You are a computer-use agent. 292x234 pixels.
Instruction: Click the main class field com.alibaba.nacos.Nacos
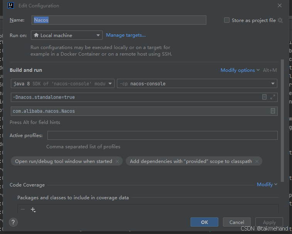pyautogui.click(x=144, y=111)
